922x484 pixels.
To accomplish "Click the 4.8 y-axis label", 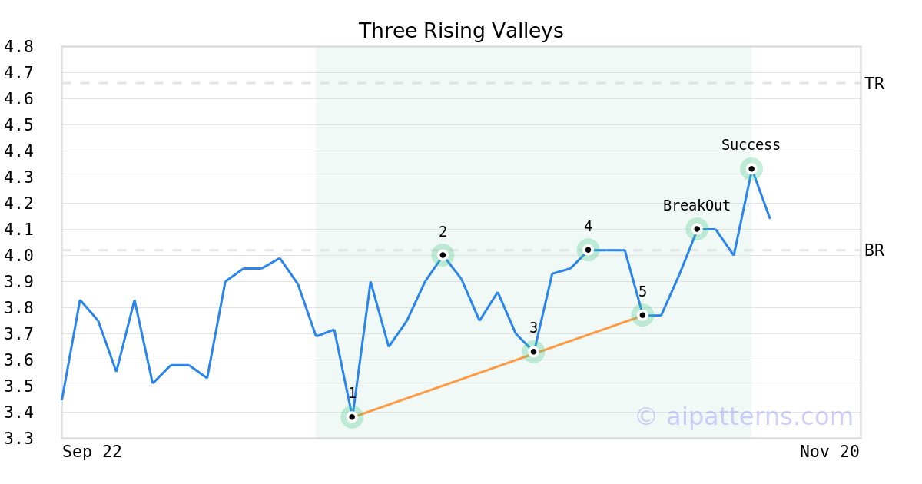I will (18, 47).
